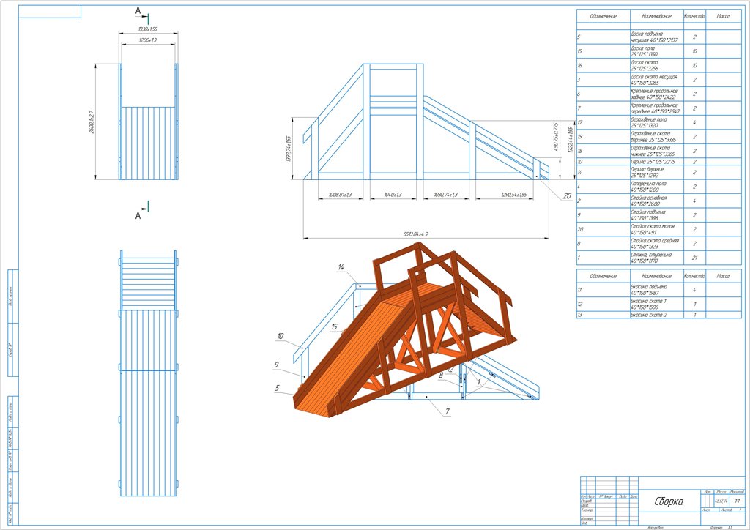The width and height of the screenshot is (750, 530).
Task: Click dimension '1040±1,3' under side view
Action: (393, 195)
